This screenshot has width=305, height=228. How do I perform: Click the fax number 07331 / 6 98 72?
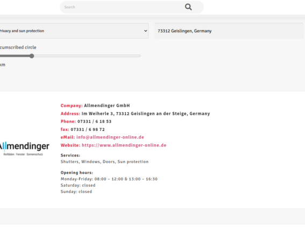coord(88,129)
